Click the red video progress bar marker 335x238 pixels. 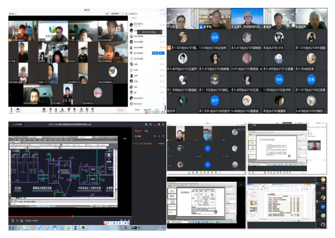[72, 216]
